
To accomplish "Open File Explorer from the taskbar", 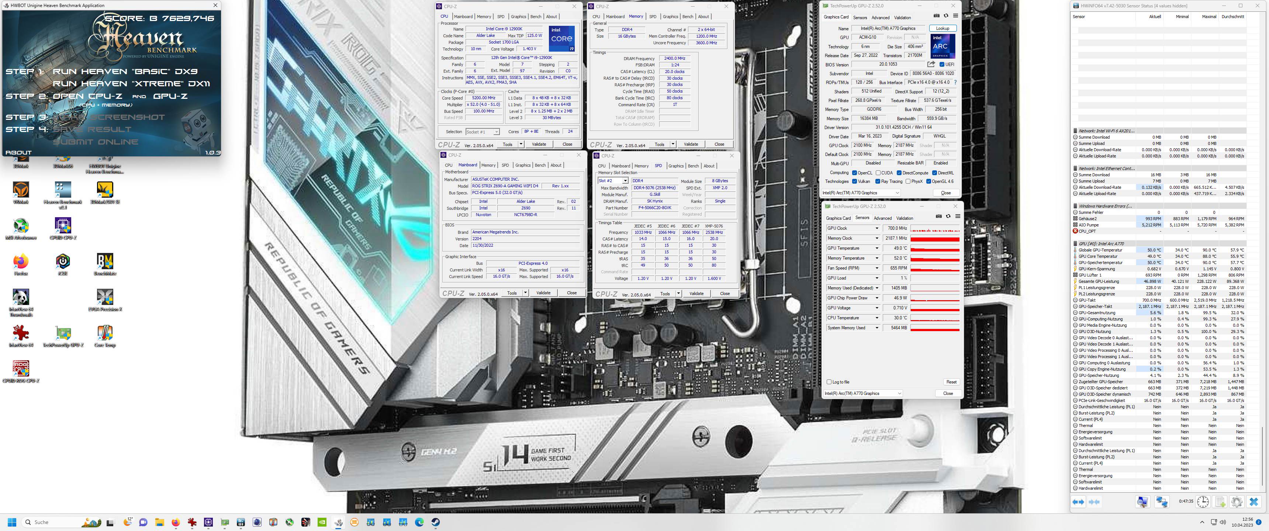I will click(159, 522).
